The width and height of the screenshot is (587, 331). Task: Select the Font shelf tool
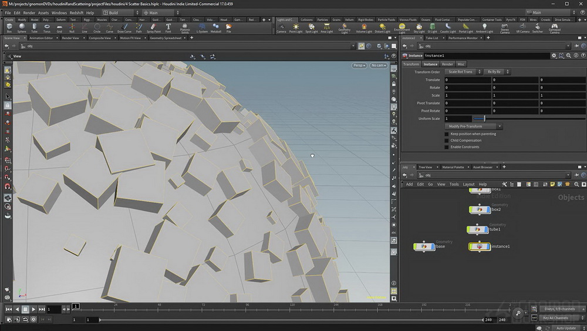coord(168,28)
